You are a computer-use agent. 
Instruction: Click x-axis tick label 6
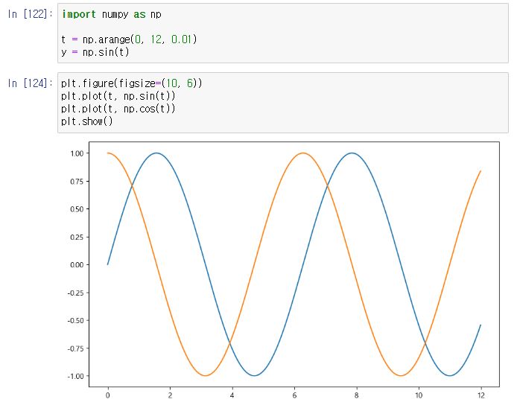(x=294, y=395)
